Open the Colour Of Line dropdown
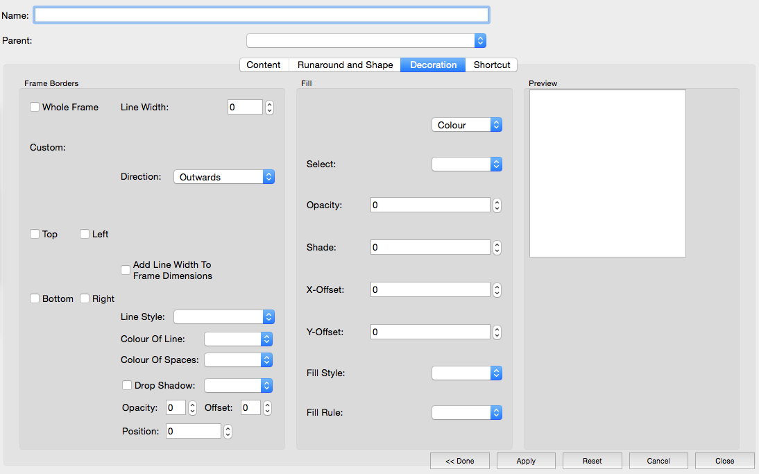Screen dimensions: 759x474 pyautogui.click(x=238, y=339)
